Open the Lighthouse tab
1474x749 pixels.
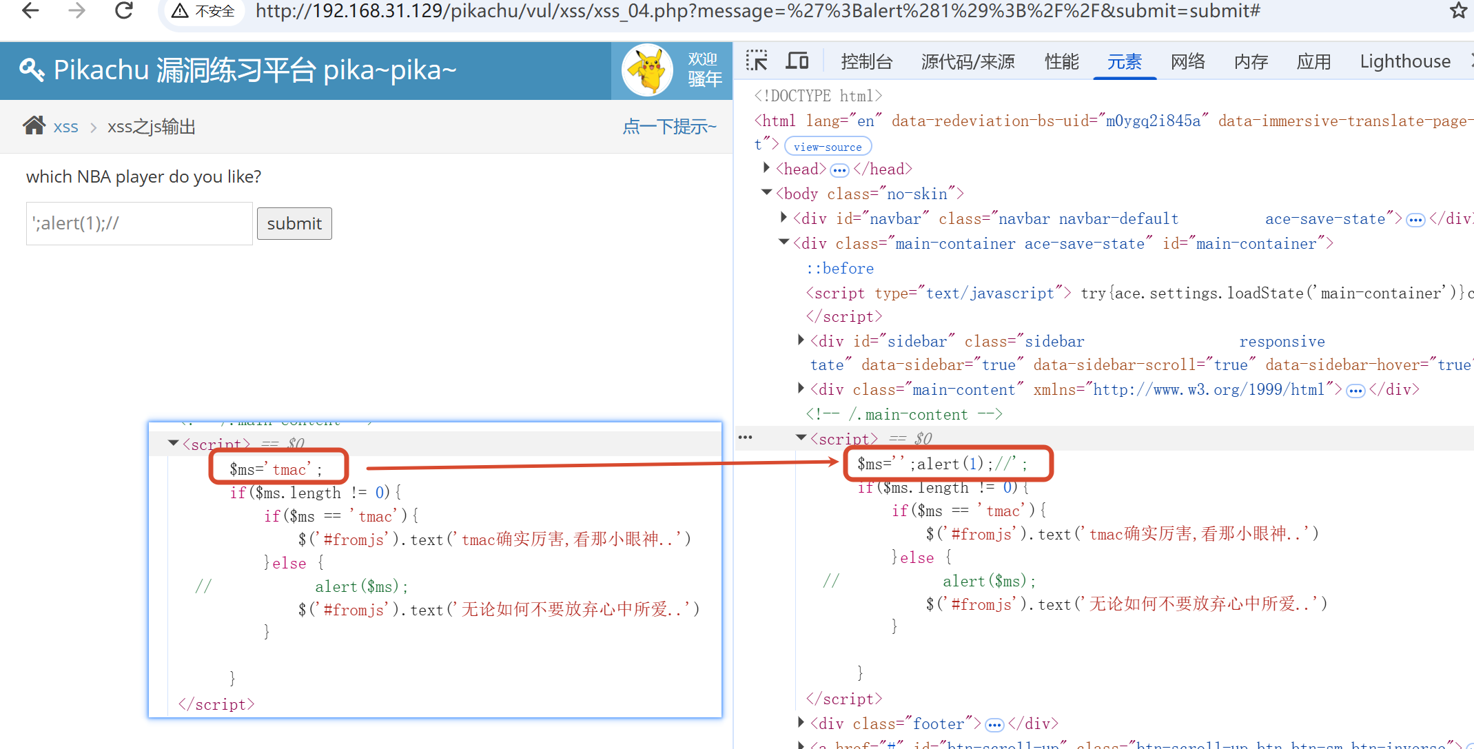click(1405, 62)
